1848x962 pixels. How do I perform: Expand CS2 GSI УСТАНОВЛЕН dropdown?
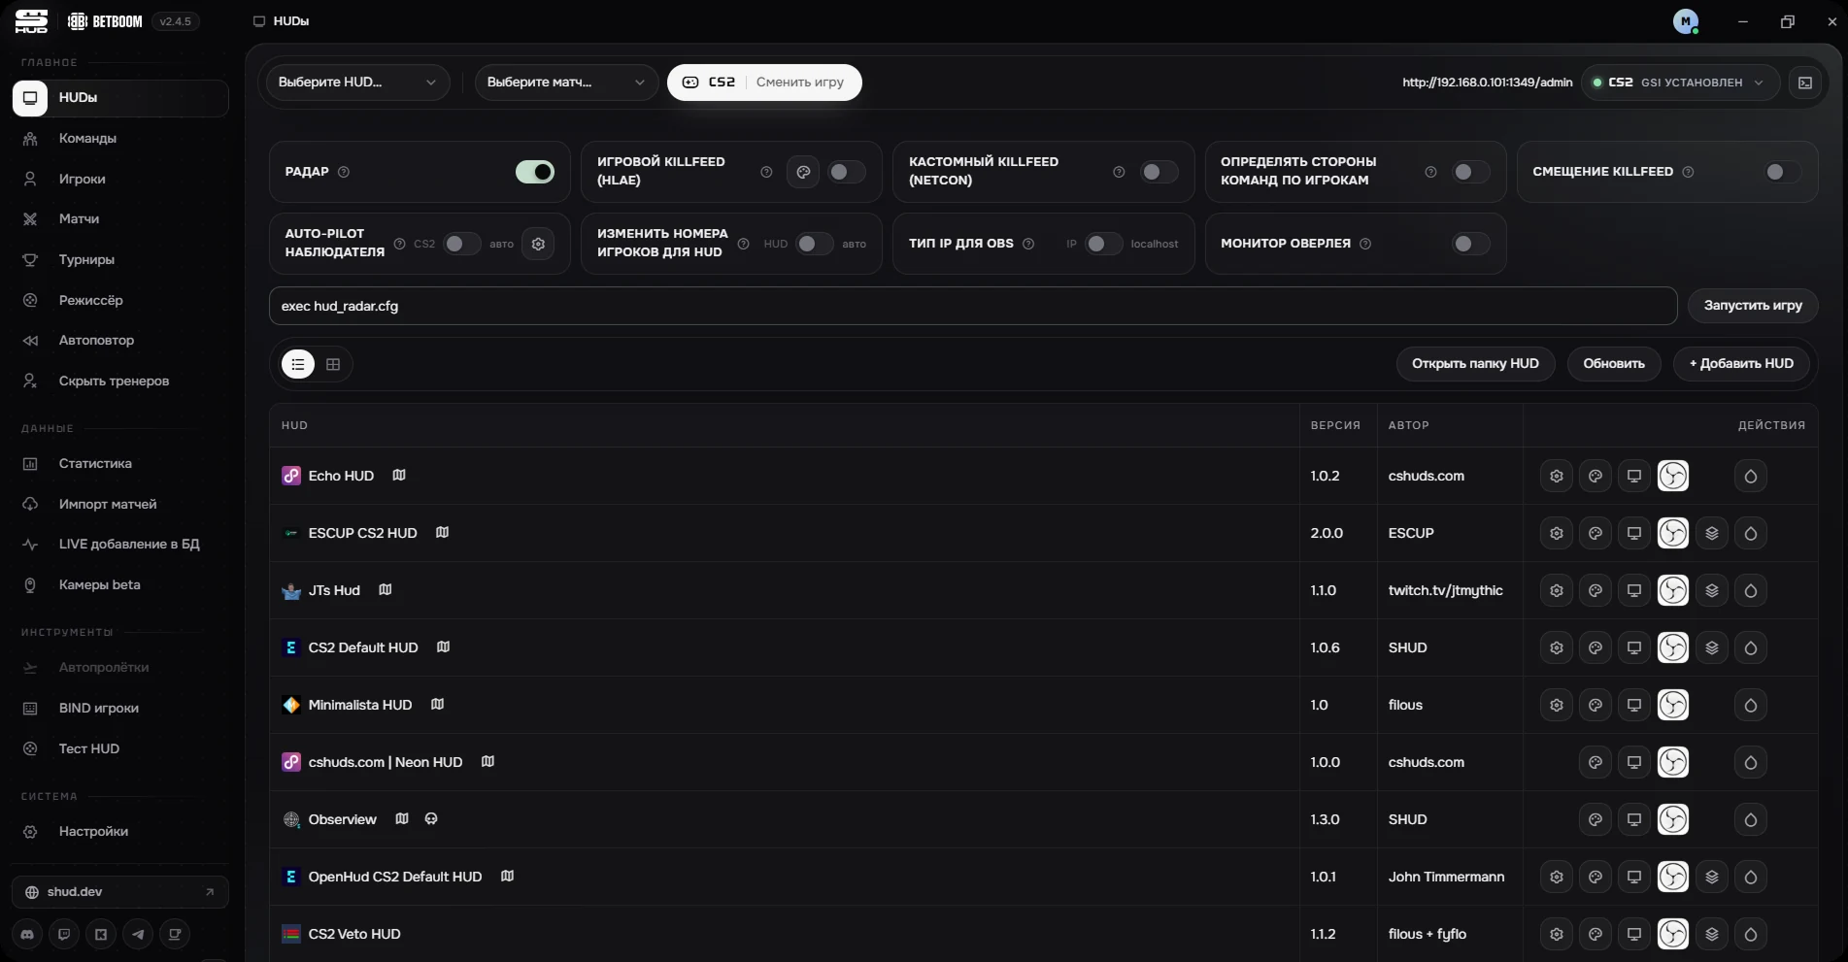pos(1680,83)
